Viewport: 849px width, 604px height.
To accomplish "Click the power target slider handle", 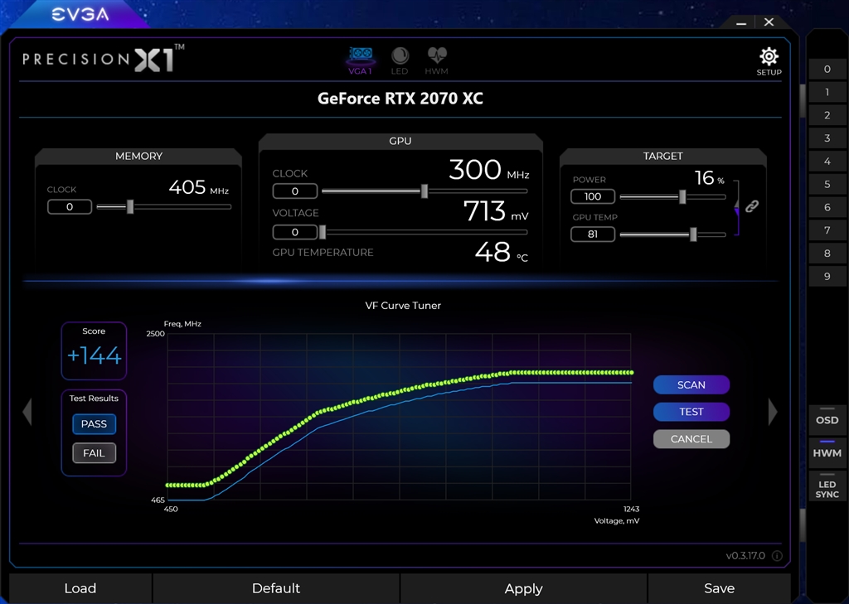I will tap(682, 197).
